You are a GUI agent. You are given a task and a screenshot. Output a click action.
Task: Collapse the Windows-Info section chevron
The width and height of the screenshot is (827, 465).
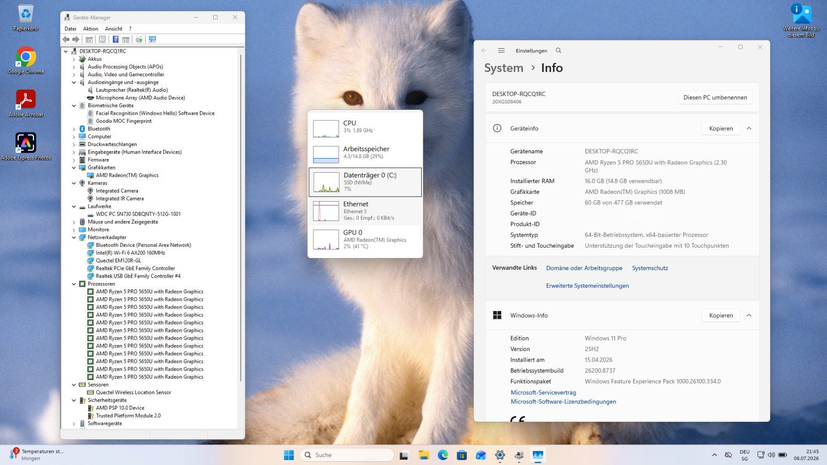(x=749, y=316)
